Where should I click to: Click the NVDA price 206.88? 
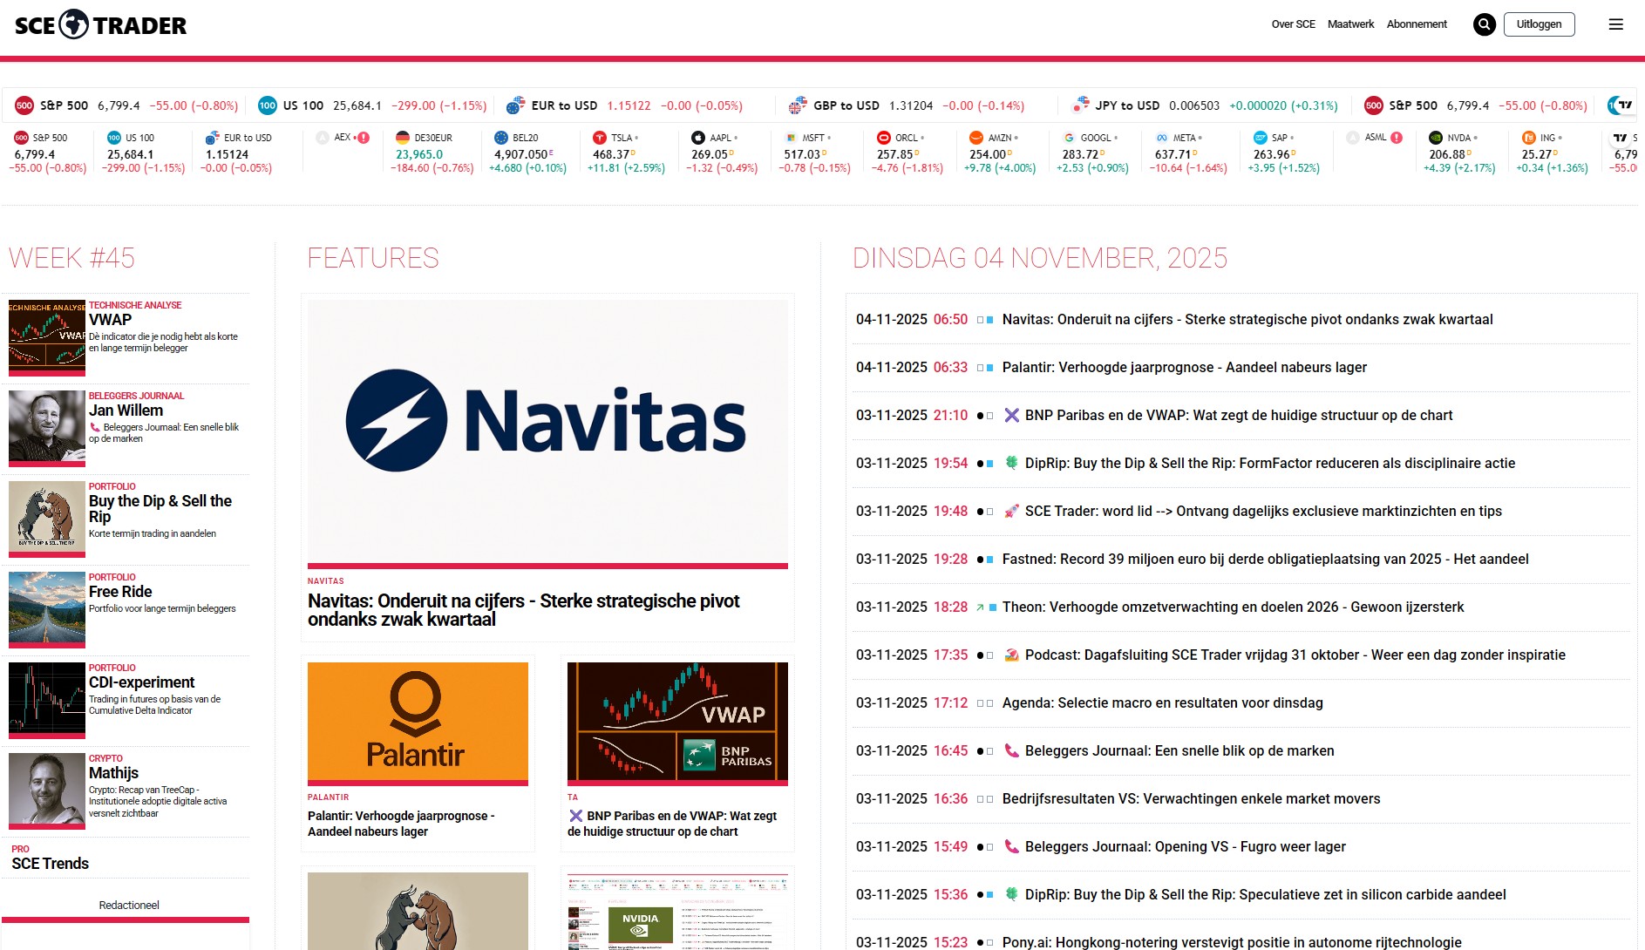point(1447,154)
